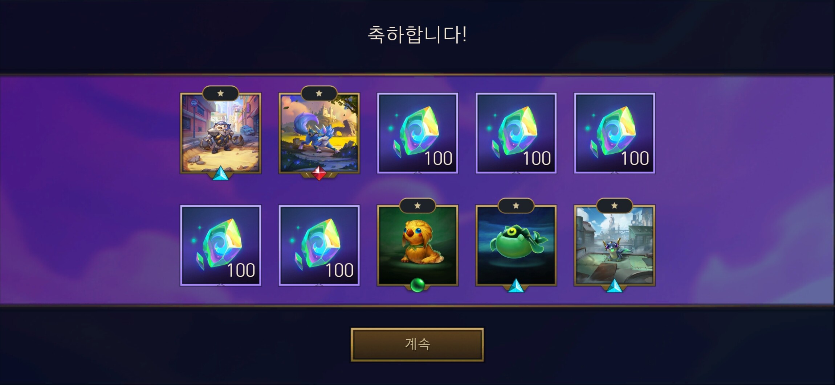Click the star badge above fish card
The width and height of the screenshot is (835, 385).
[x=516, y=206]
